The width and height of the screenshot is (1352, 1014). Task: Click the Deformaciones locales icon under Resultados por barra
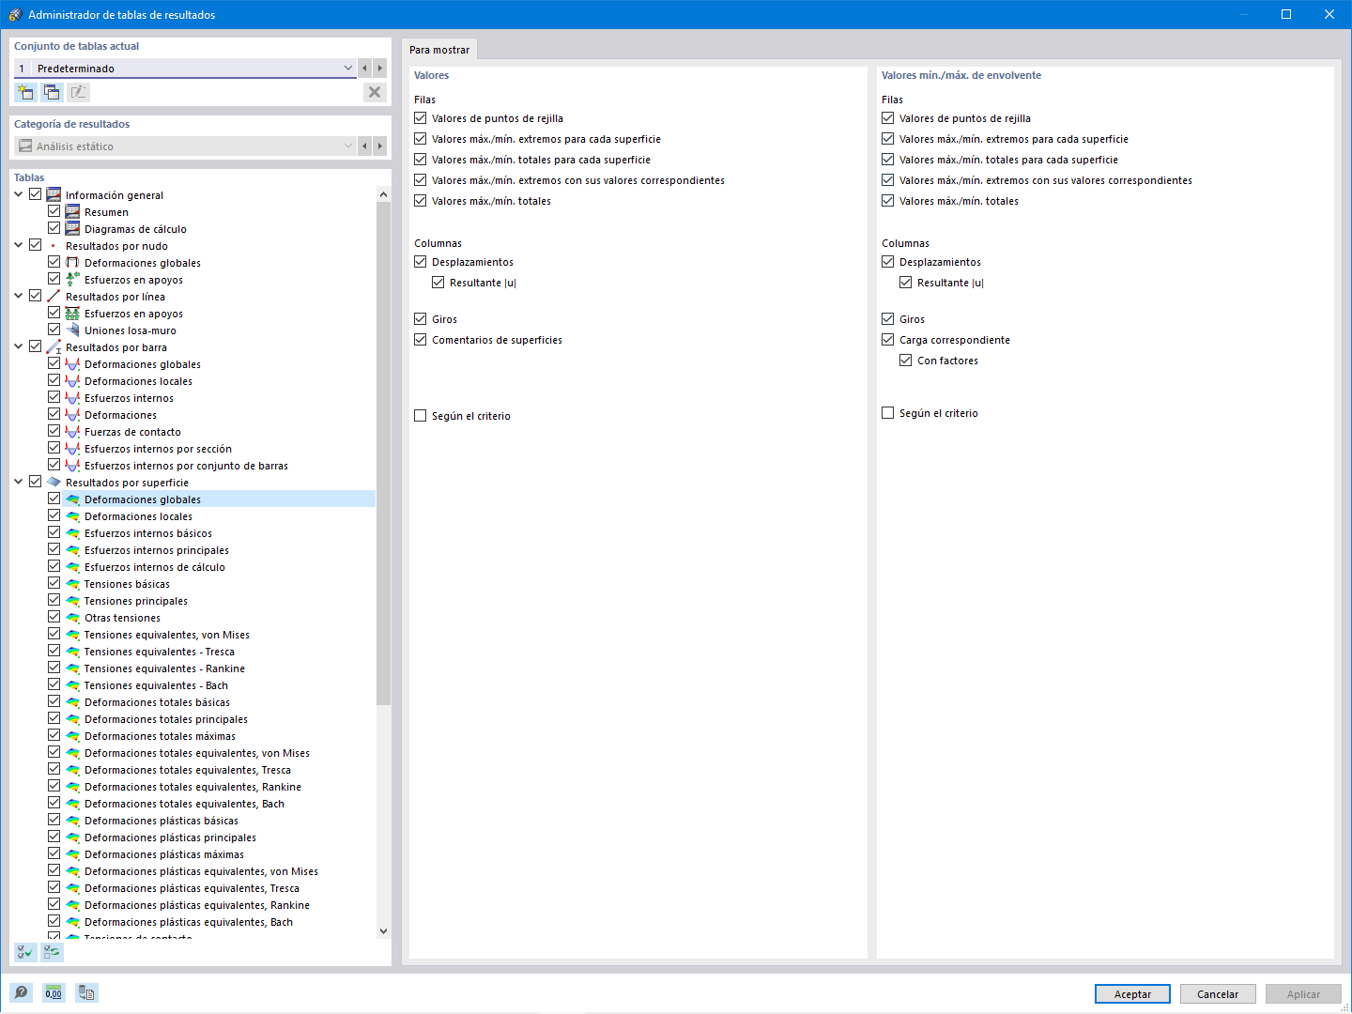click(72, 381)
